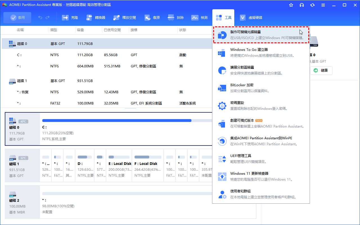360x225 pixels.
Task: Click the Free up space (釋放空間) icon
Action: (116, 18)
